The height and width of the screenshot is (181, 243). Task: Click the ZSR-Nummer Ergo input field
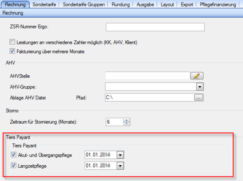155,27
